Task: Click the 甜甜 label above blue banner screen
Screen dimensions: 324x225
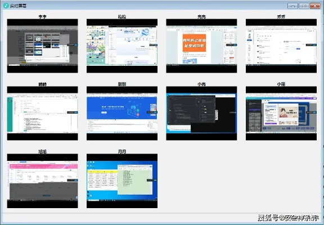Action: [x=122, y=84]
